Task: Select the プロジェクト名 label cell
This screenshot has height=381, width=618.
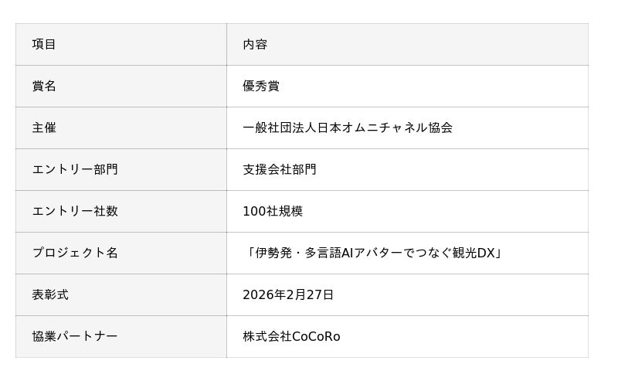Action: (75, 253)
